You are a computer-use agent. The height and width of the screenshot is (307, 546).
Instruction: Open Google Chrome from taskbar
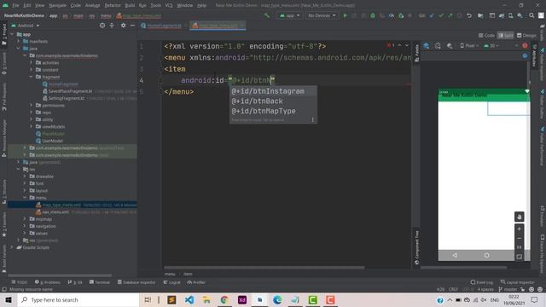pyautogui.click(x=224, y=299)
